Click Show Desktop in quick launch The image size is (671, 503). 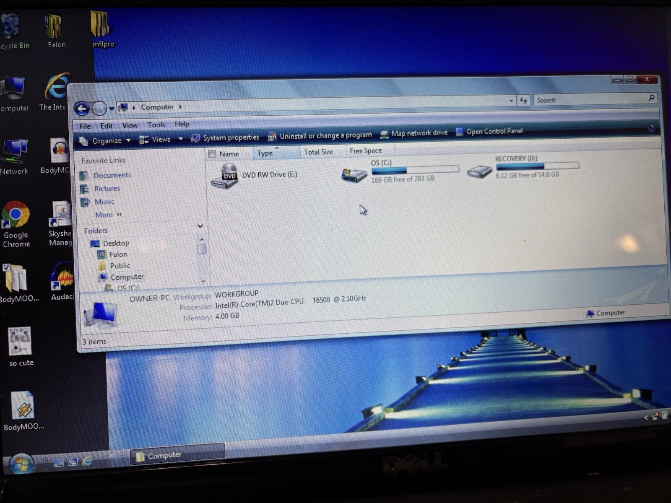(x=59, y=462)
